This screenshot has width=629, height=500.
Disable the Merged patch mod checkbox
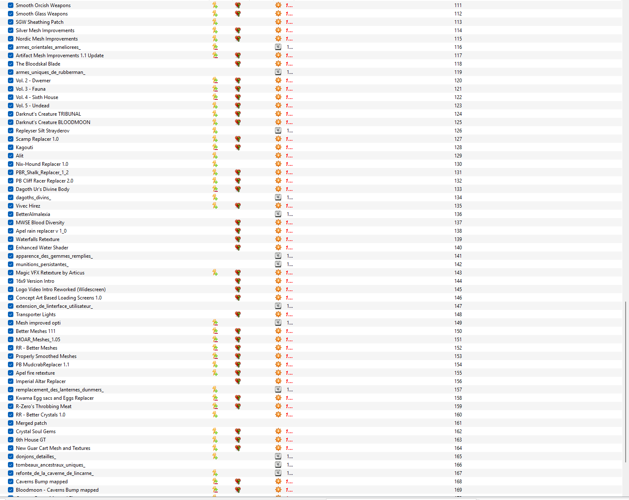(x=11, y=423)
